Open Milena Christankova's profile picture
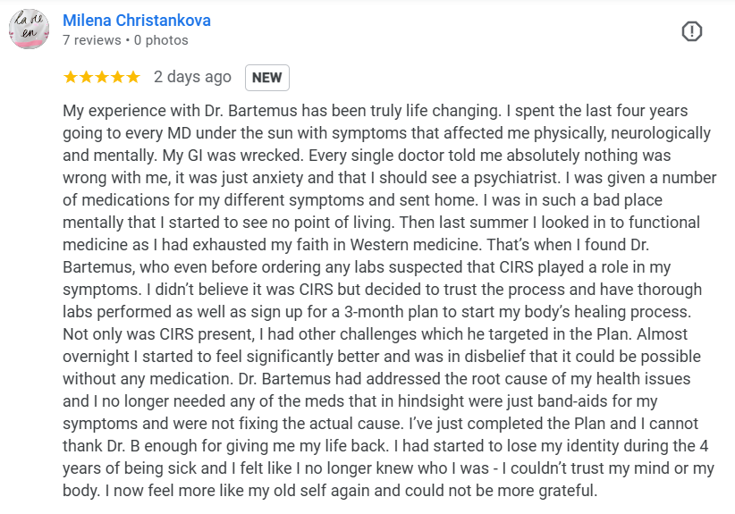Screen dimensions: 735x514 (30, 30)
